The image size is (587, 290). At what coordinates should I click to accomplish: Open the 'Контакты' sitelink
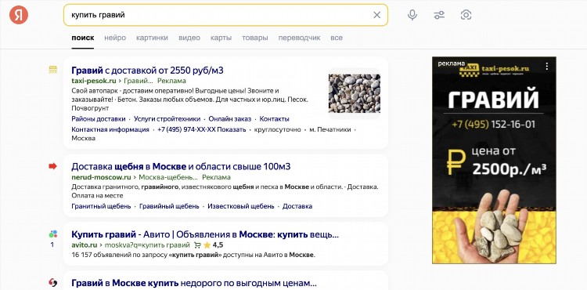pos(274,119)
